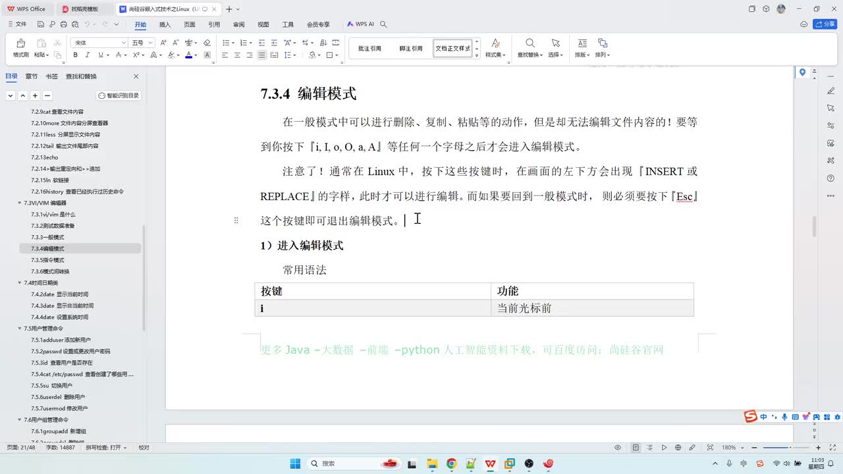This screenshot has height=474, width=843.
Task: Open WPS AI
Action: click(x=360, y=24)
